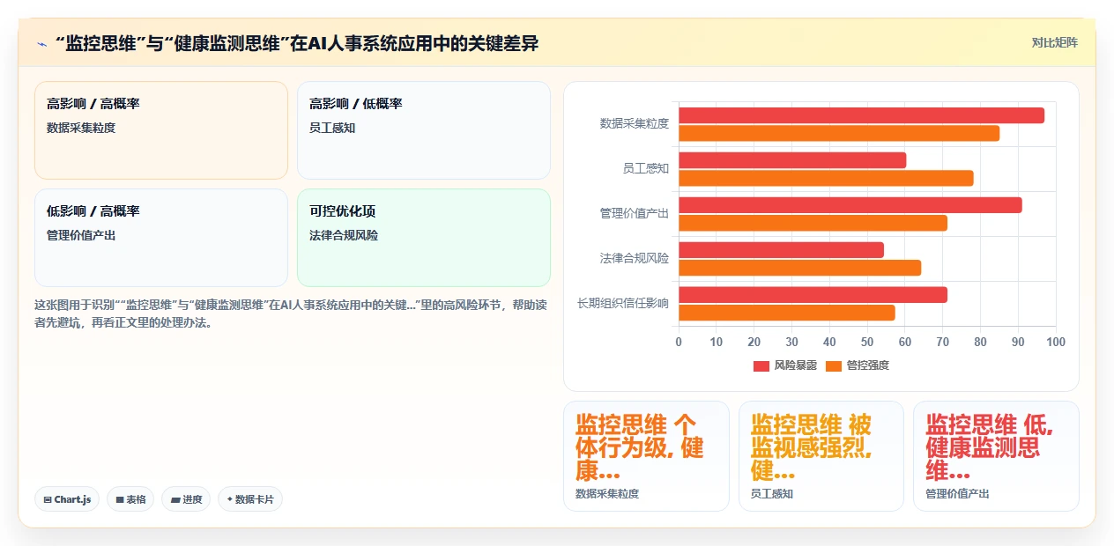Click the orange 数据采集粒度 control bar
This screenshot has height=546, width=1114.
(839, 133)
